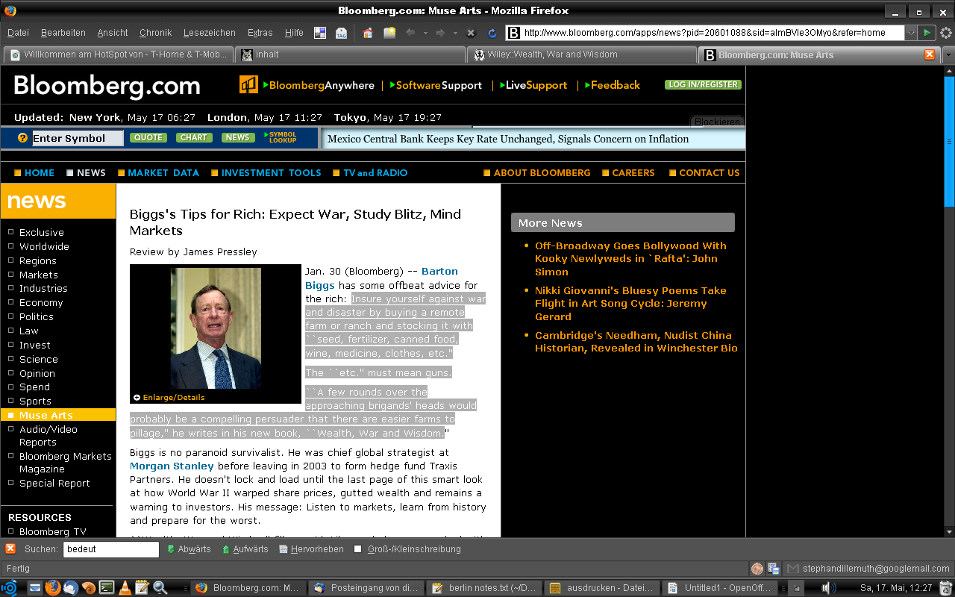Click the TAG toolbar icon
This screenshot has height=597, width=955.
pos(341,33)
